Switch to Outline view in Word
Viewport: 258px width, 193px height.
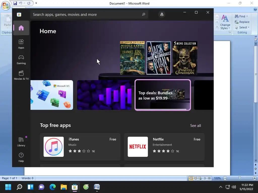205,178
